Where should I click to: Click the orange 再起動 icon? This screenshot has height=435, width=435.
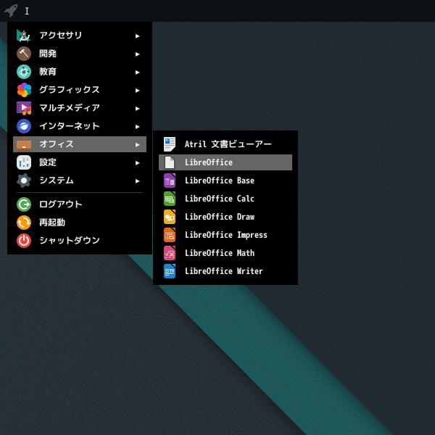[x=24, y=223]
